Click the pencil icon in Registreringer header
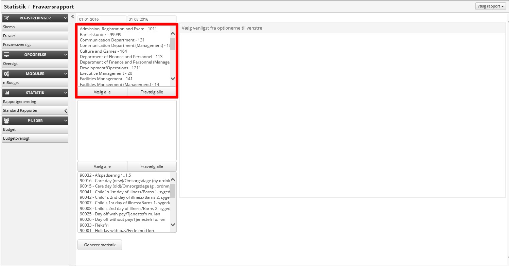The width and height of the screenshot is (509, 266). click(x=6, y=18)
